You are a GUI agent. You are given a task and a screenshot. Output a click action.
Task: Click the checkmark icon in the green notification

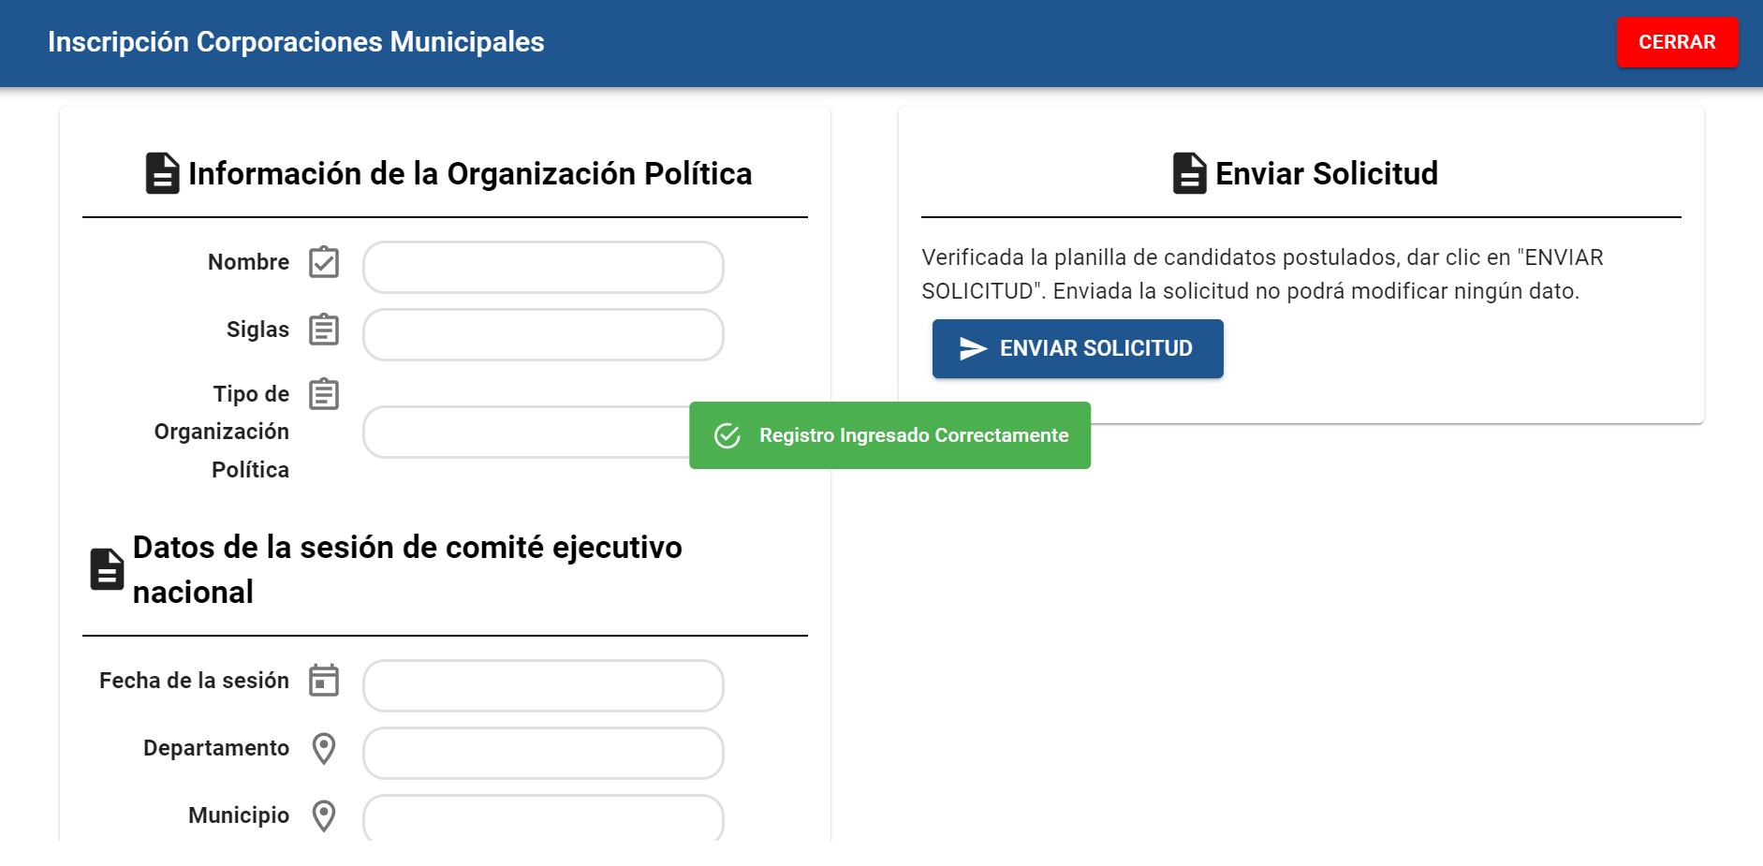[x=727, y=435]
